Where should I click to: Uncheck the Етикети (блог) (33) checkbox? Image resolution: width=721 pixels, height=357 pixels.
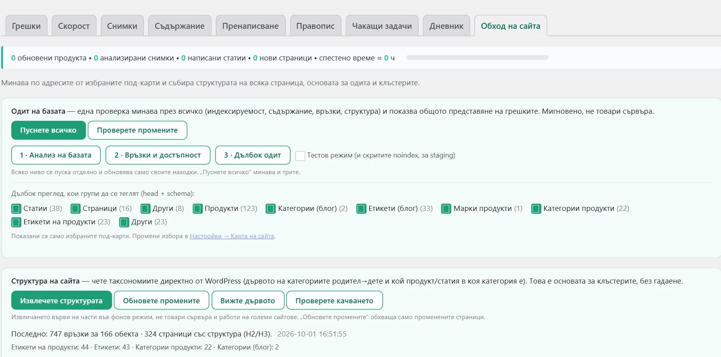tap(361, 209)
